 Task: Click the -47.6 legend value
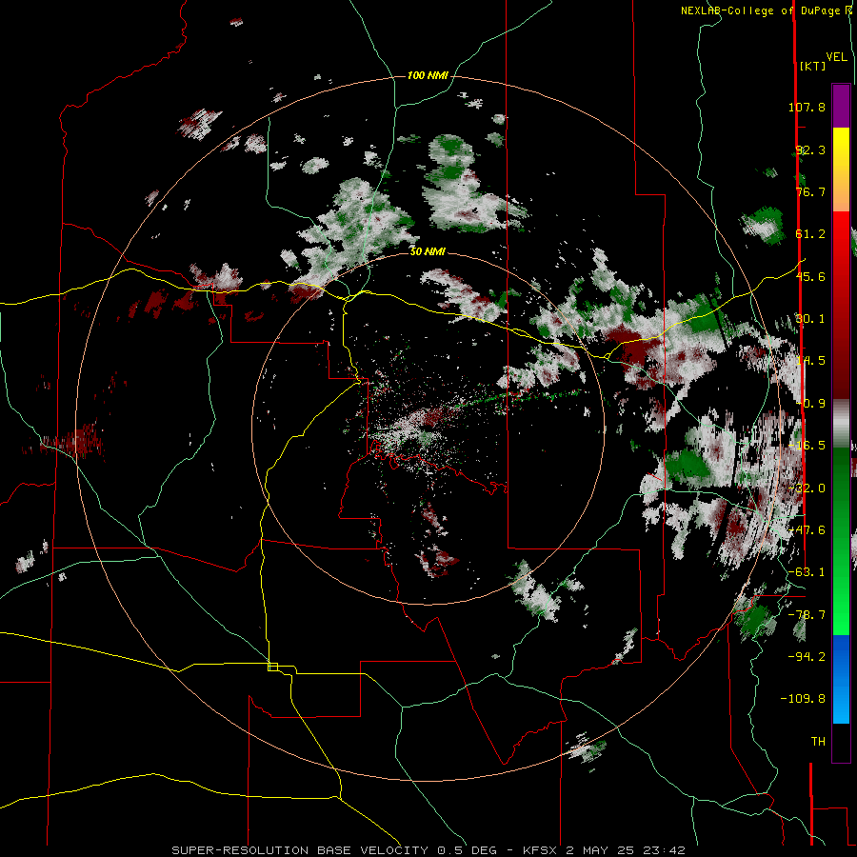[x=807, y=529]
